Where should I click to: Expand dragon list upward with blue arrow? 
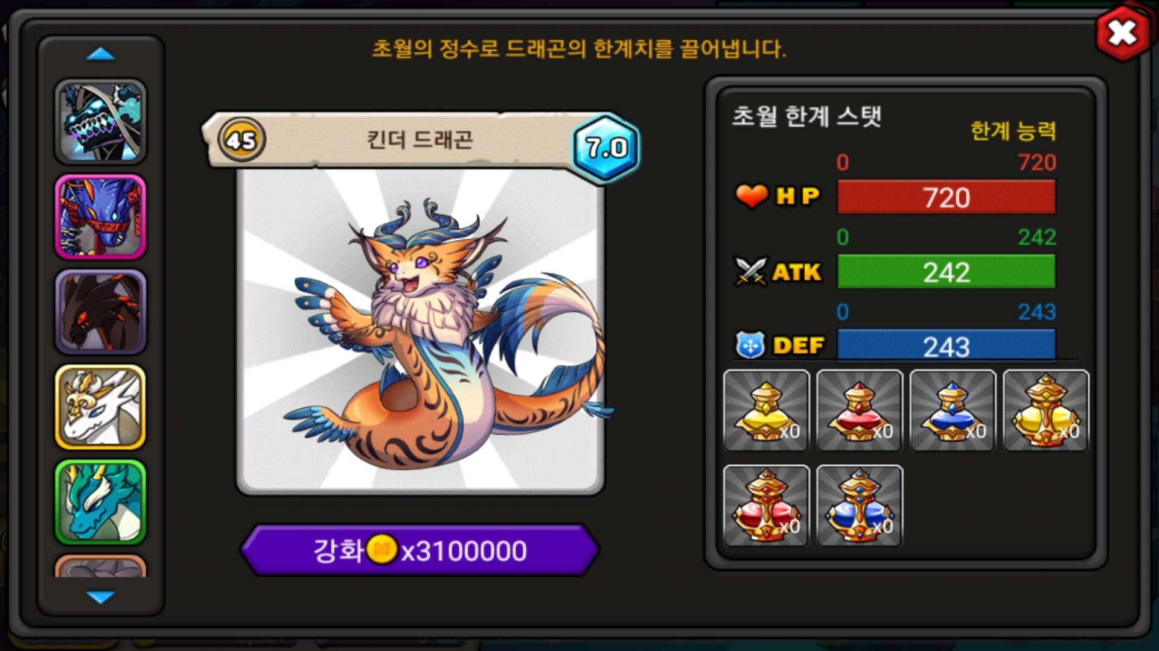pyautogui.click(x=100, y=54)
